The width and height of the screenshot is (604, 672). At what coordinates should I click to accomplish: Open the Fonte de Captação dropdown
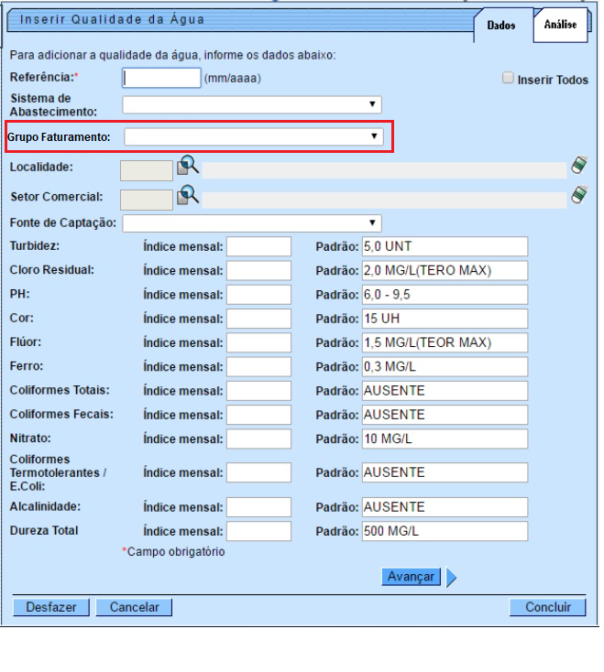click(252, 222)
